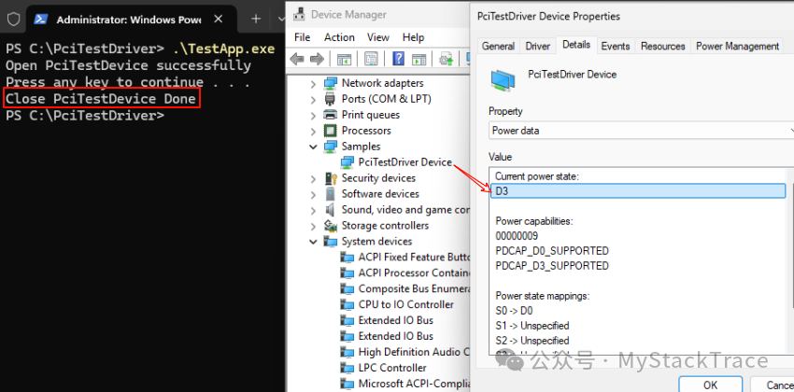The width and height of the screenshot is (794, 392).
Task: Click the Back arrow in Device Manager toolbar
Action: coord(296,59)
